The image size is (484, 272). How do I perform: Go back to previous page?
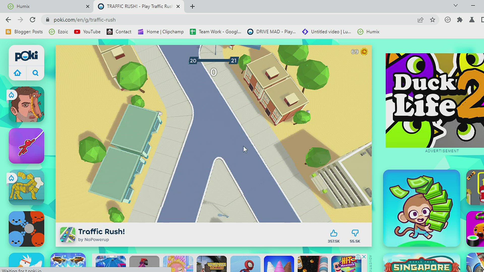8,20
